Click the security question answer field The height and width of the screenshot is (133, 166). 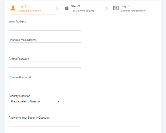pyautogui.click(x=45, y=123)
